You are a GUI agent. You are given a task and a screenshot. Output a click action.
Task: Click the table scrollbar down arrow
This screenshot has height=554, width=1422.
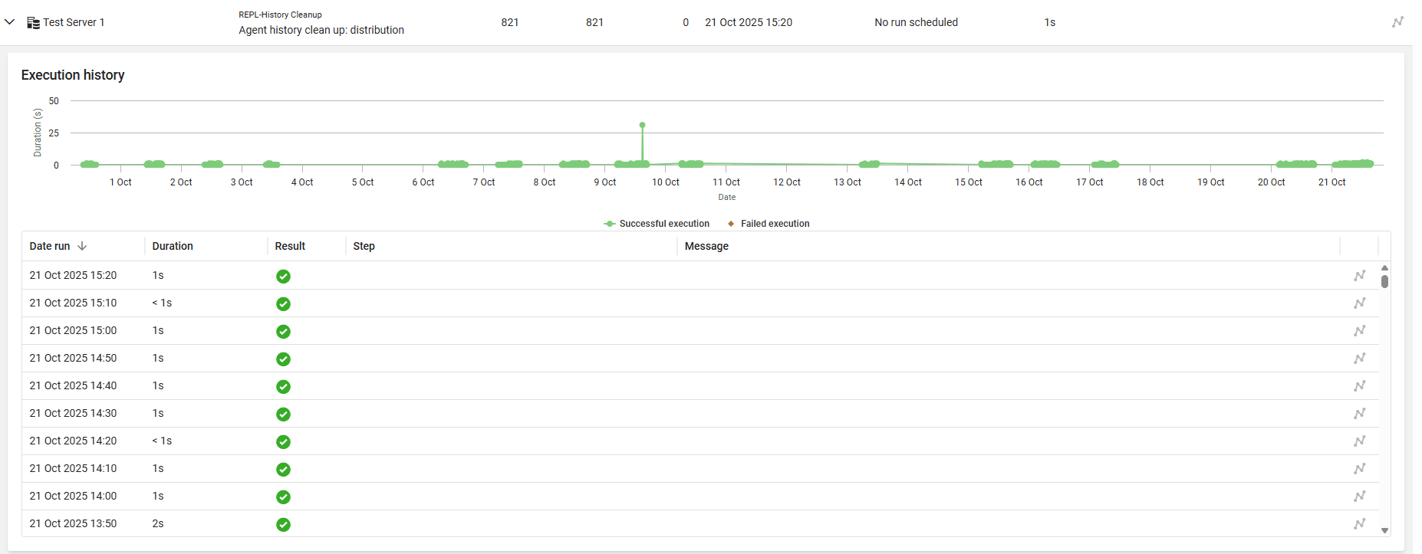pos(1384,530)
